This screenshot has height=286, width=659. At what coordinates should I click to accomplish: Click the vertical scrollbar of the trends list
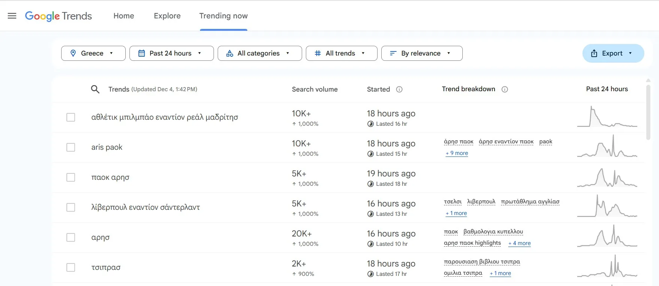[648, 113]
